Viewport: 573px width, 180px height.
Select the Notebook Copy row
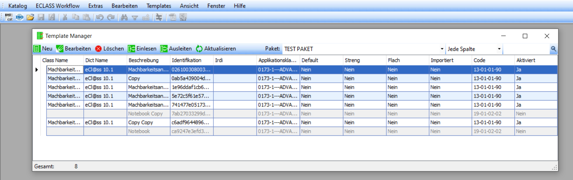[x=145, y=114]
